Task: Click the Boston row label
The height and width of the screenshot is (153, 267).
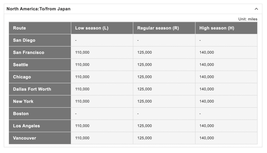Action: click(21, 113)
